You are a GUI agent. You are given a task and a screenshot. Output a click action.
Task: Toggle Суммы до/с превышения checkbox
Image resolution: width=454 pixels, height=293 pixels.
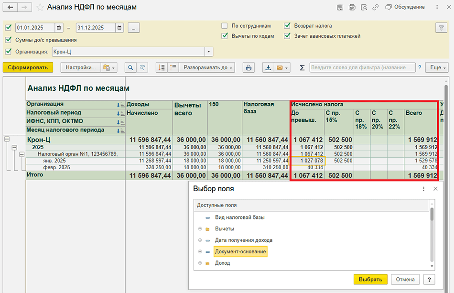pos(8,40)
